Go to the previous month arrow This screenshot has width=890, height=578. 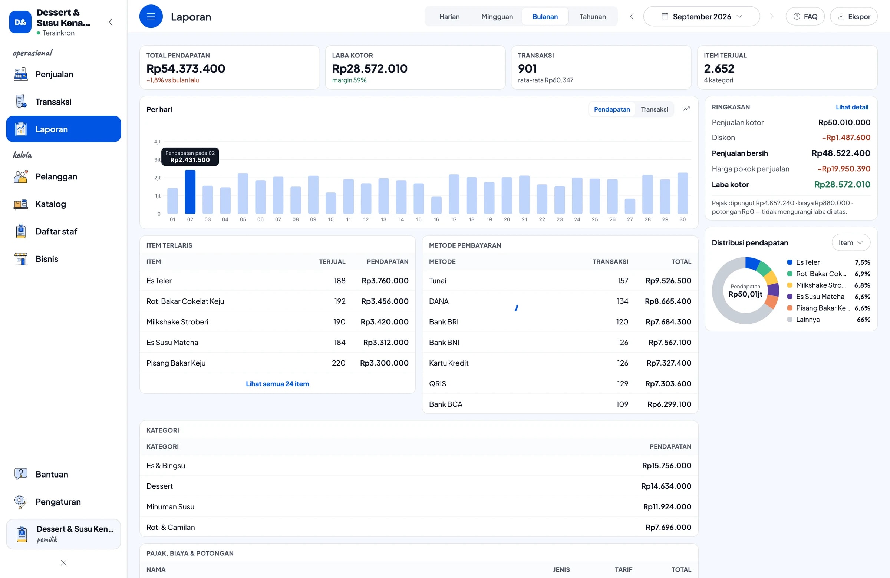[x=632, y=16]
